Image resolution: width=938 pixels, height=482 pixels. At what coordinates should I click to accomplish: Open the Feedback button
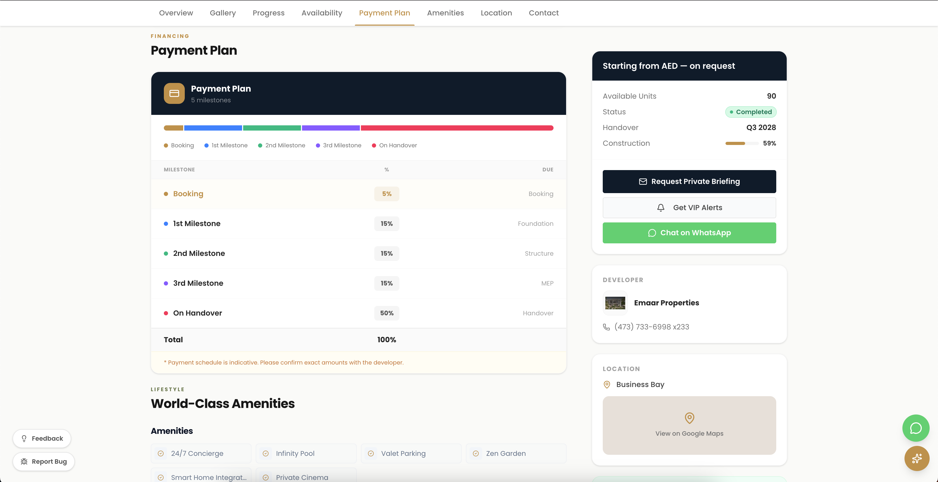[x=42, y=439]
